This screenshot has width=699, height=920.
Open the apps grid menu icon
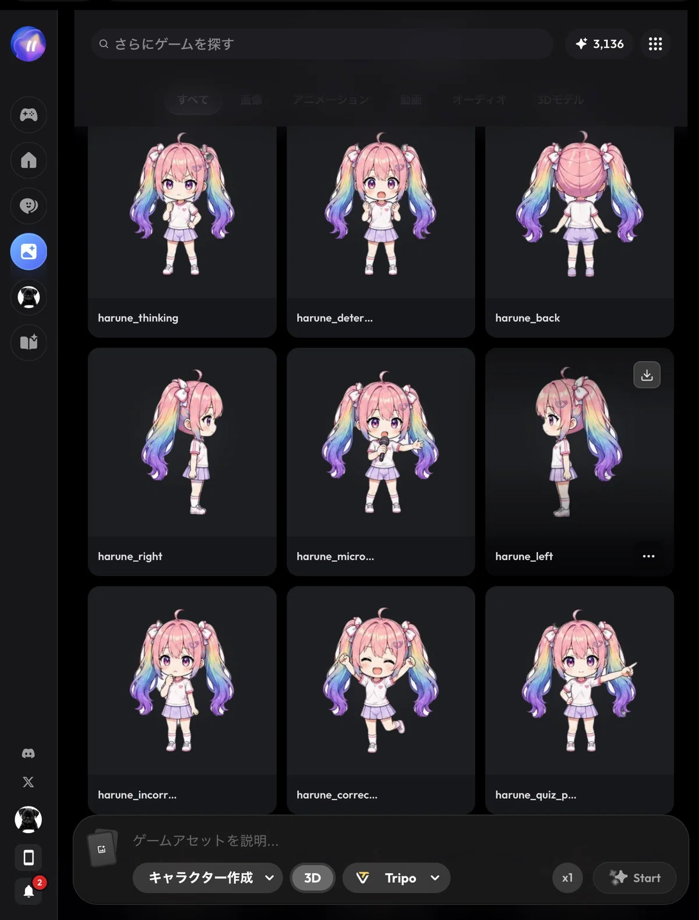click(655, 44)
